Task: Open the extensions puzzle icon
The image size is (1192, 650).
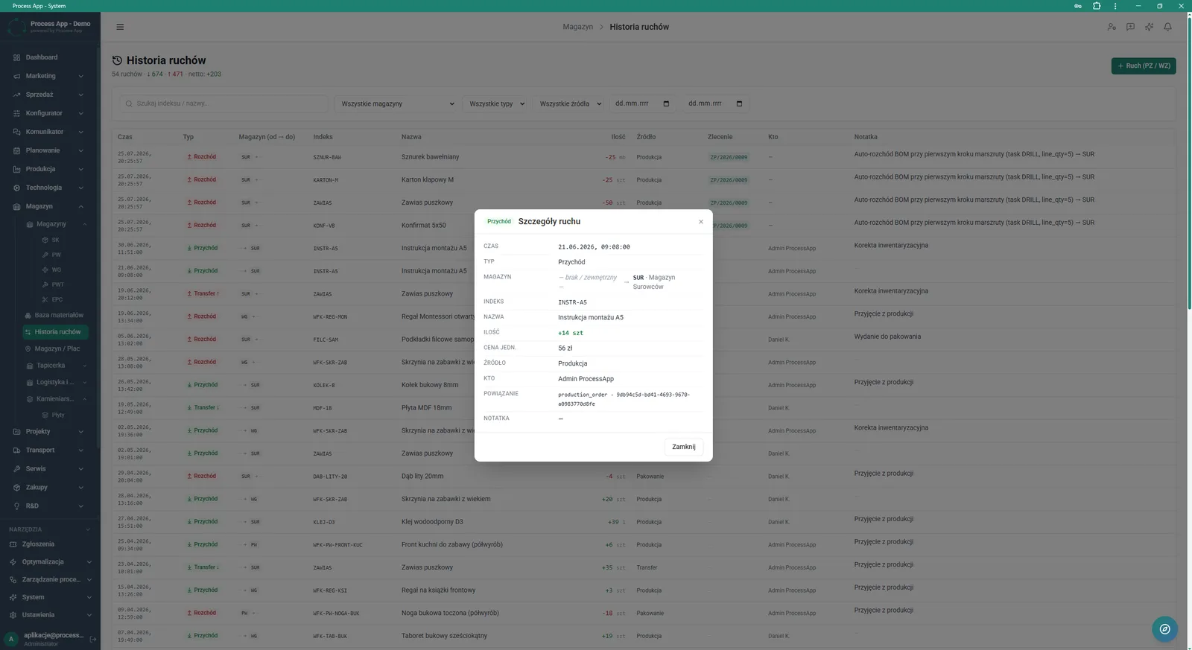Action: (x=1097, y=6)
